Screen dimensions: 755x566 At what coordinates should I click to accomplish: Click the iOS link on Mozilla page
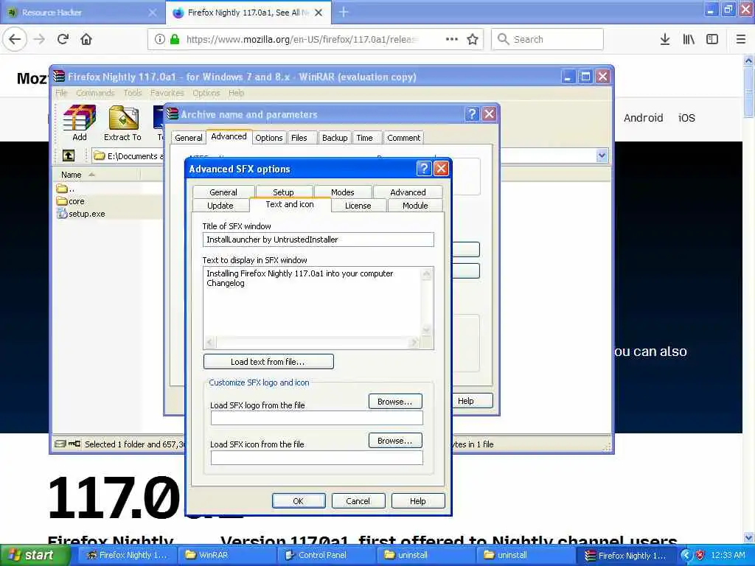pos(686,118)
